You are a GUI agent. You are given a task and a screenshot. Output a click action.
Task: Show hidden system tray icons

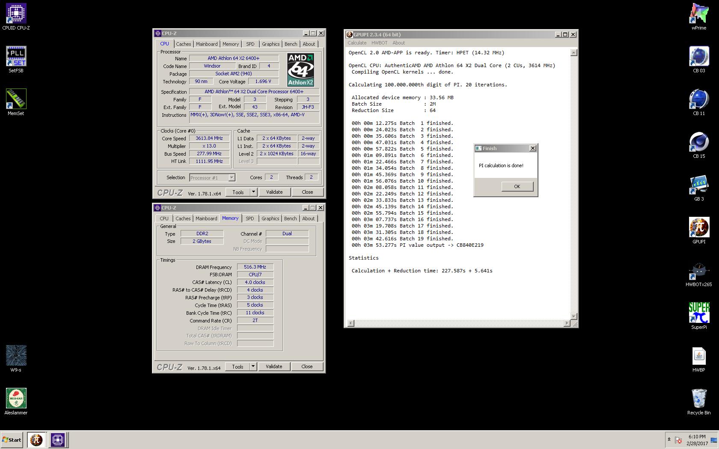coord(669,440)
